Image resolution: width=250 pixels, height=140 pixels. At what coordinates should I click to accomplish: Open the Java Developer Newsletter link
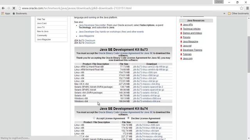tap(92, 25)
